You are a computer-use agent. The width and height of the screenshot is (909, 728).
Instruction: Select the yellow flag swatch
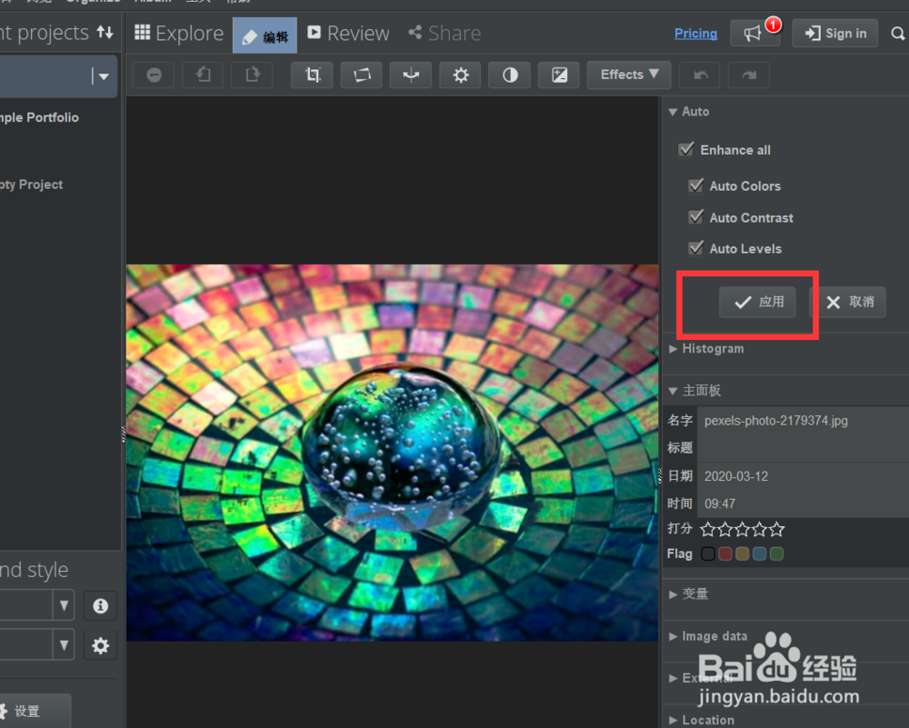point(742,554)
